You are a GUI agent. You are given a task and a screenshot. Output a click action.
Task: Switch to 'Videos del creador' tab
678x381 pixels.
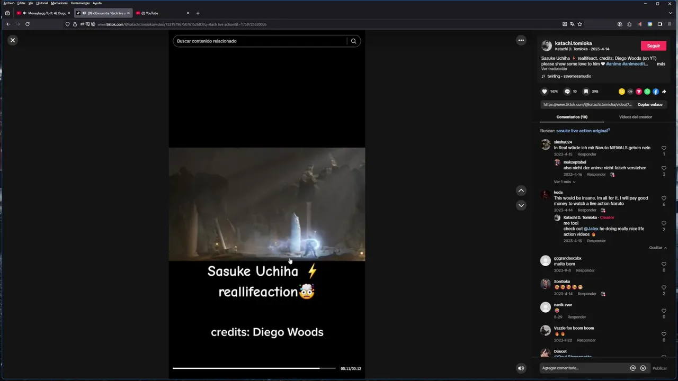point(636,117)
